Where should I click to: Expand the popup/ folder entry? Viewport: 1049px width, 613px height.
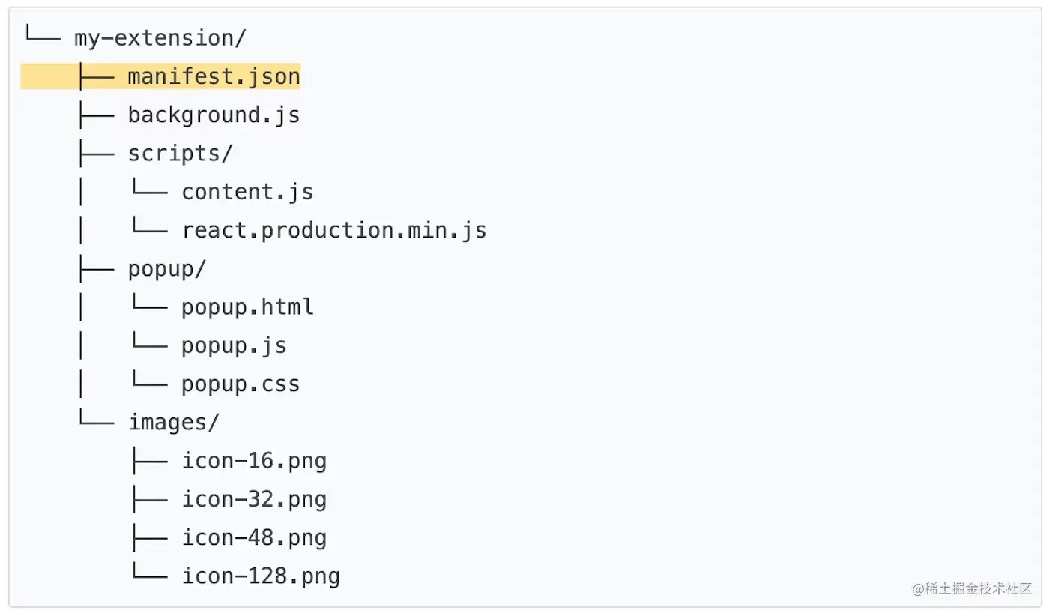tap(166, 269)
